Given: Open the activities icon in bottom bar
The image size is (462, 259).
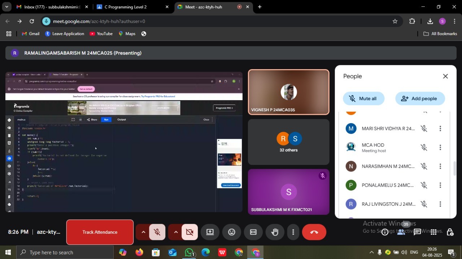Looking at the screenshot, I should (434, 232).
